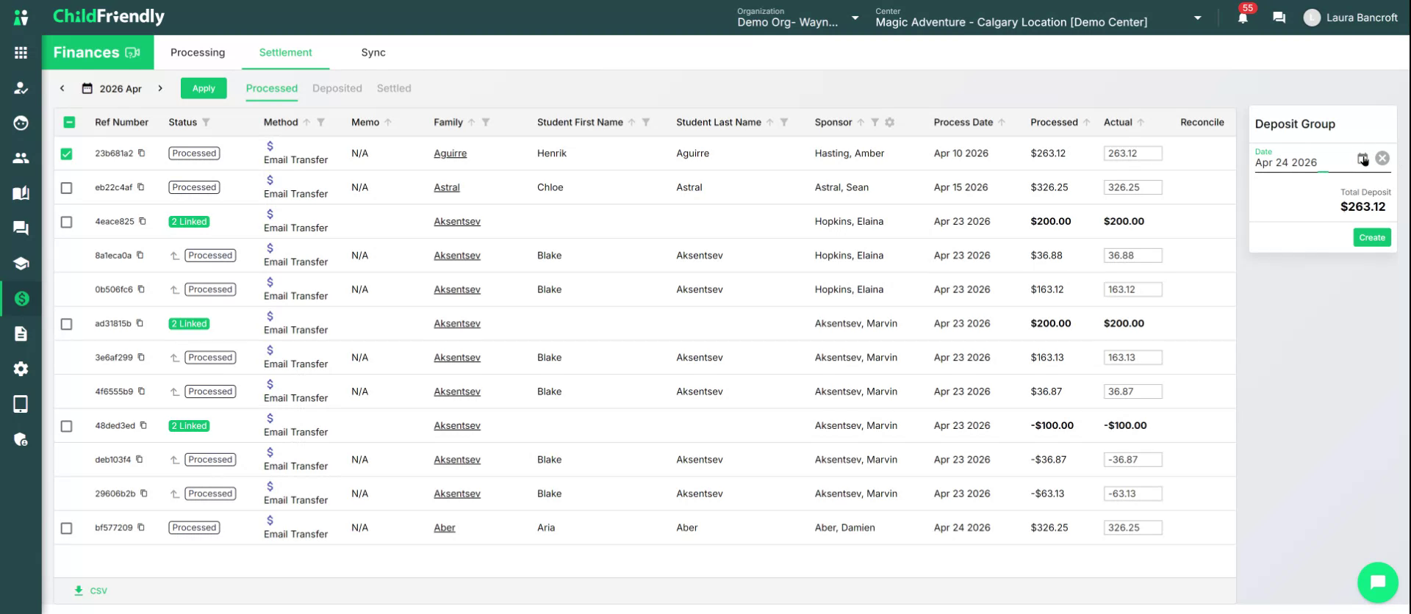Screen dimensions: 1411x614
Task: Open the families group sidebar icon
Action: (x=21, y=158)
